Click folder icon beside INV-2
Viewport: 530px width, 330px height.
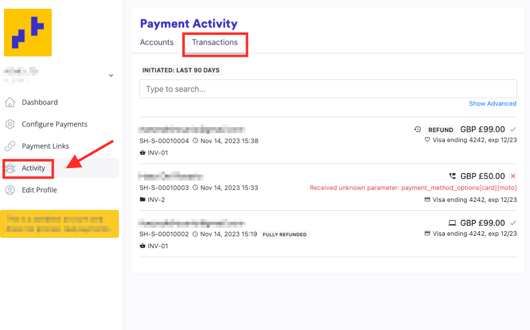coord(142,199)
